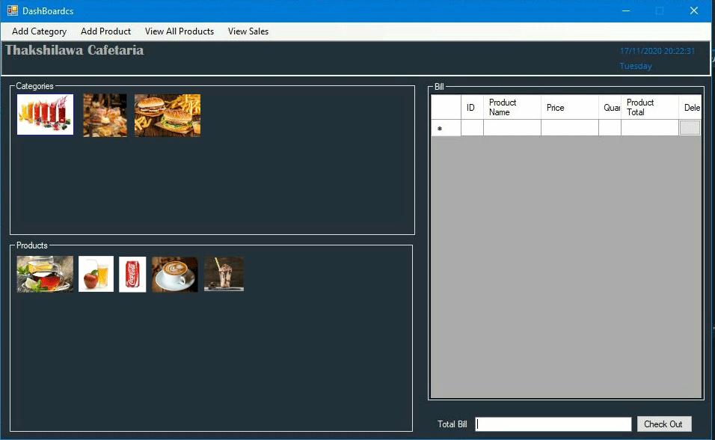Click the Product Name column header
This screenshot has width=715, height=440.
(x=512, y=107)
